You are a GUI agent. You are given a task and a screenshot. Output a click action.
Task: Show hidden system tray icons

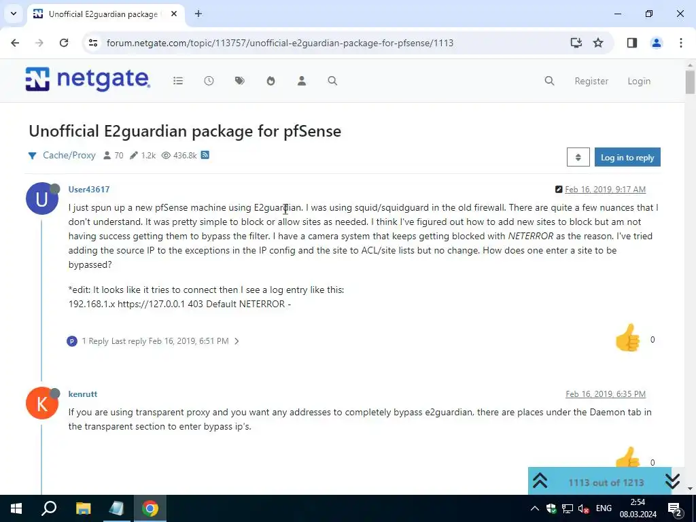coord(534,508)
